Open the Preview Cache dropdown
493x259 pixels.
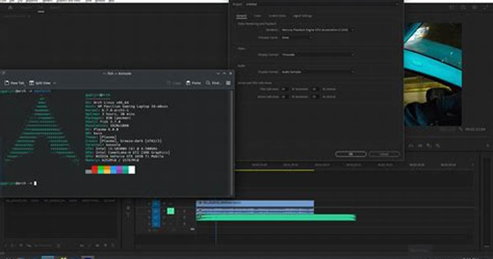(x=297, y=38)
